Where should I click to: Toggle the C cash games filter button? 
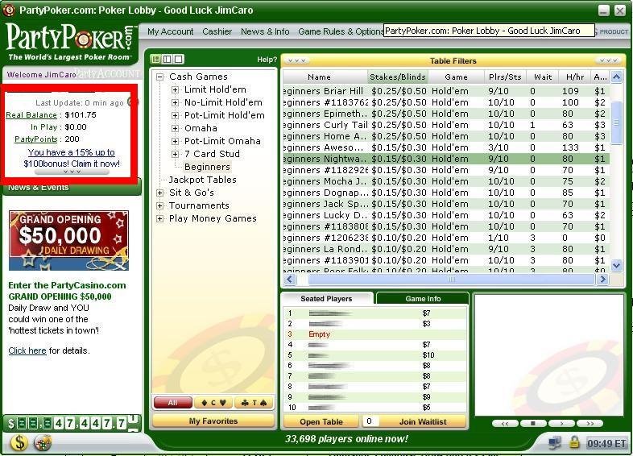tap(213, 402)
